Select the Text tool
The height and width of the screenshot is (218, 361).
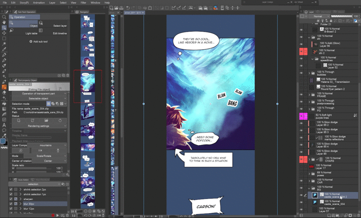[4, 125]
